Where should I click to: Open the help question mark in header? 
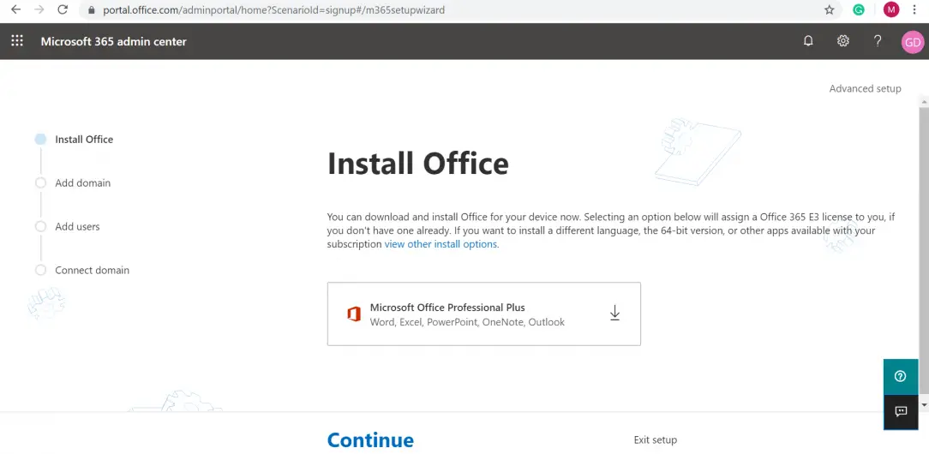tap(878, 41)
